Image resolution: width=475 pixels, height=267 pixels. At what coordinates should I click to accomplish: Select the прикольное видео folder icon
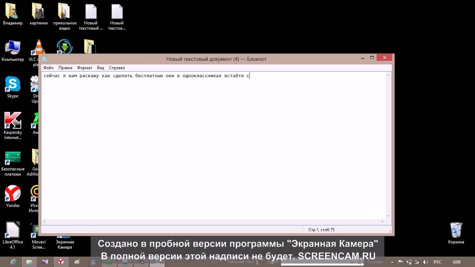tap(65, 17)
